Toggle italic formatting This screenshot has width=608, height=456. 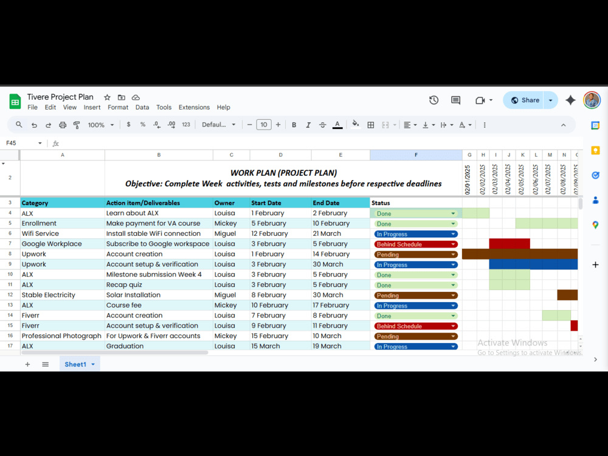pos(308,125)
